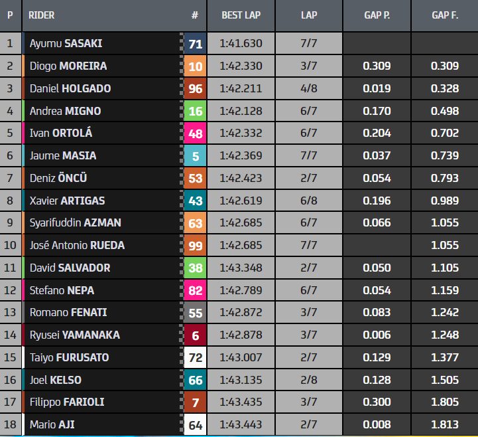
Task: Click the number 71 badge for Sasaki
Action: pos(195,44)
